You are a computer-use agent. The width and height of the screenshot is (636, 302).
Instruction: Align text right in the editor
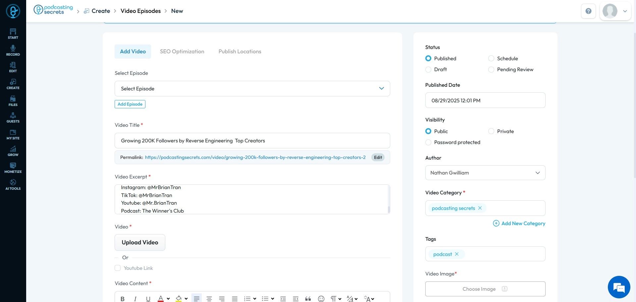[222, 299]
